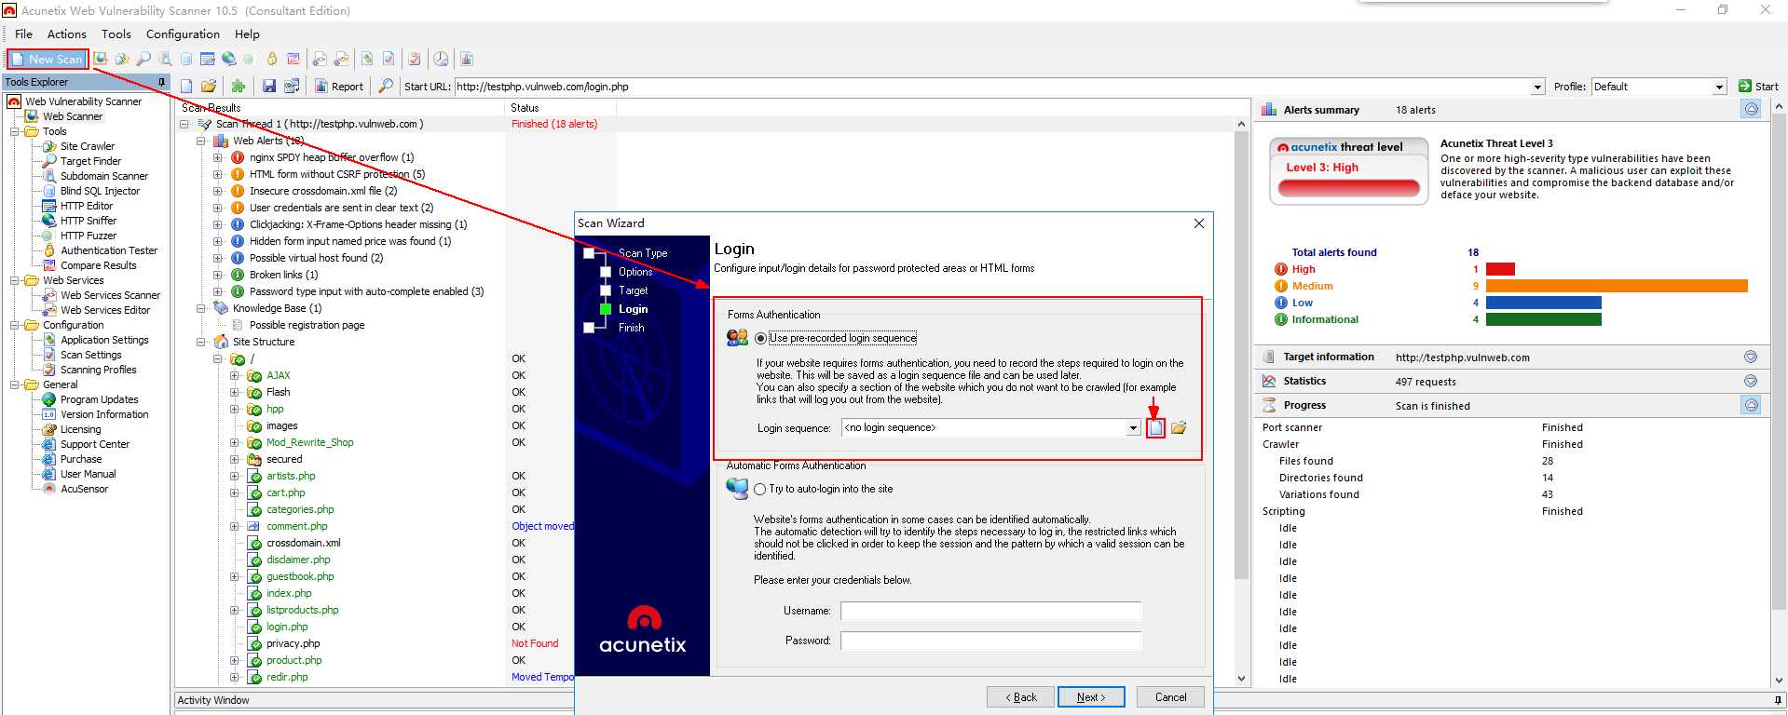Open login.php in Site Structure

287,627
